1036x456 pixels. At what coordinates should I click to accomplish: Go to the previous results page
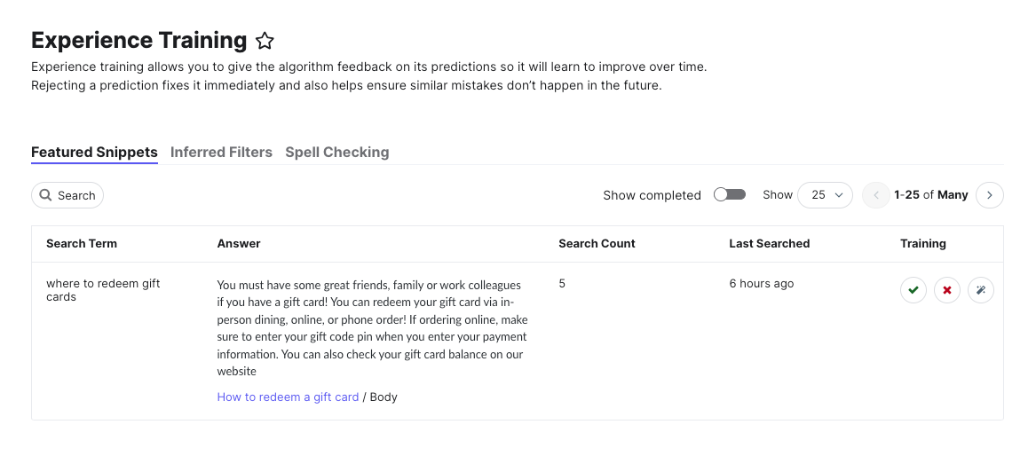pyautogui.click(x=876, y=195)
